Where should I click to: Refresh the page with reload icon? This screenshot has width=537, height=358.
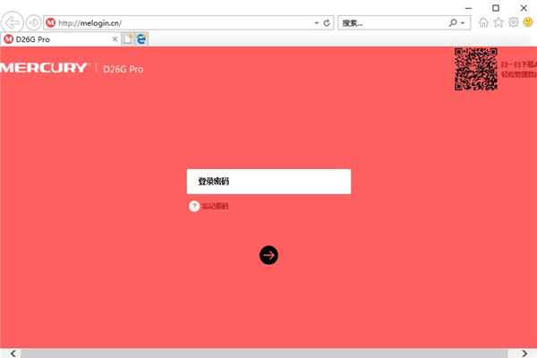pyautogui.click(x=327, y=23)
